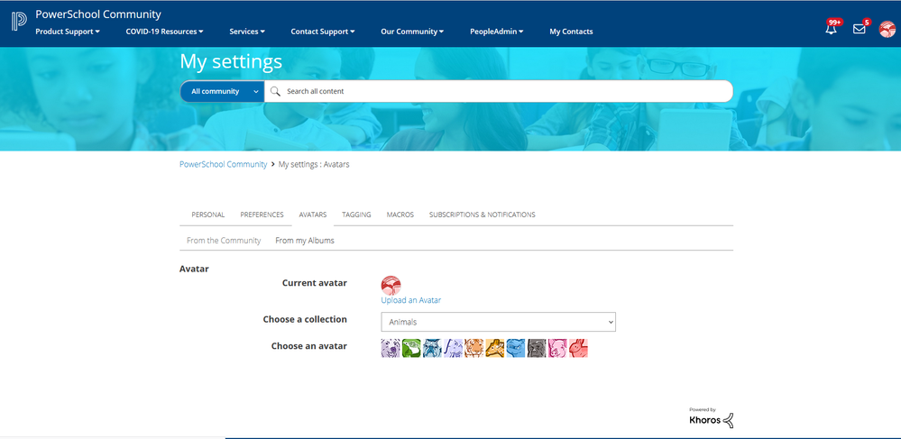
Task: Click the user profile avatar in header
Action: [887, 29]
